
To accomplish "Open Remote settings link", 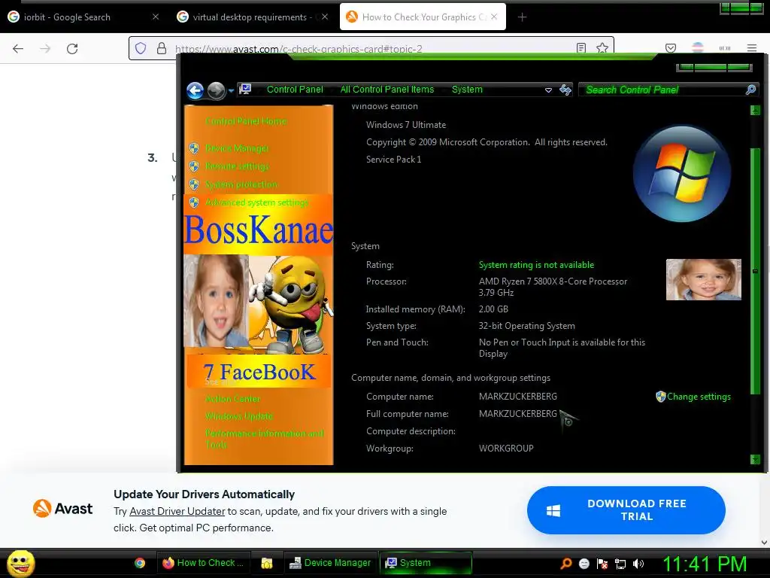I will point(237,166).
